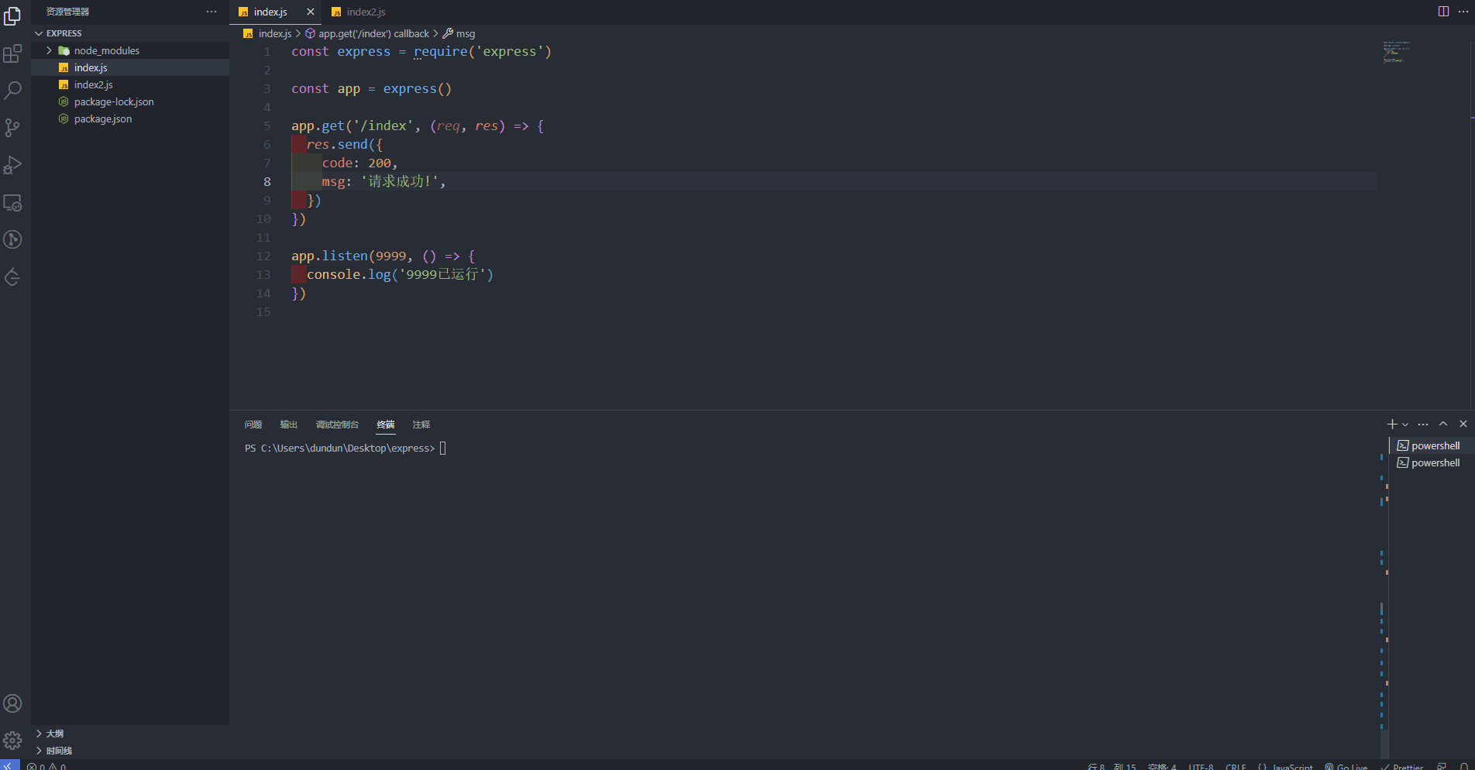Click the '/index' route string

[383, 125]
